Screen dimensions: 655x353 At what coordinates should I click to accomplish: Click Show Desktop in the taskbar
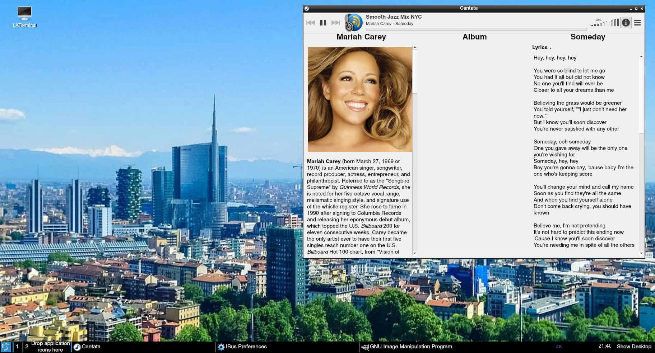[634, 347]
